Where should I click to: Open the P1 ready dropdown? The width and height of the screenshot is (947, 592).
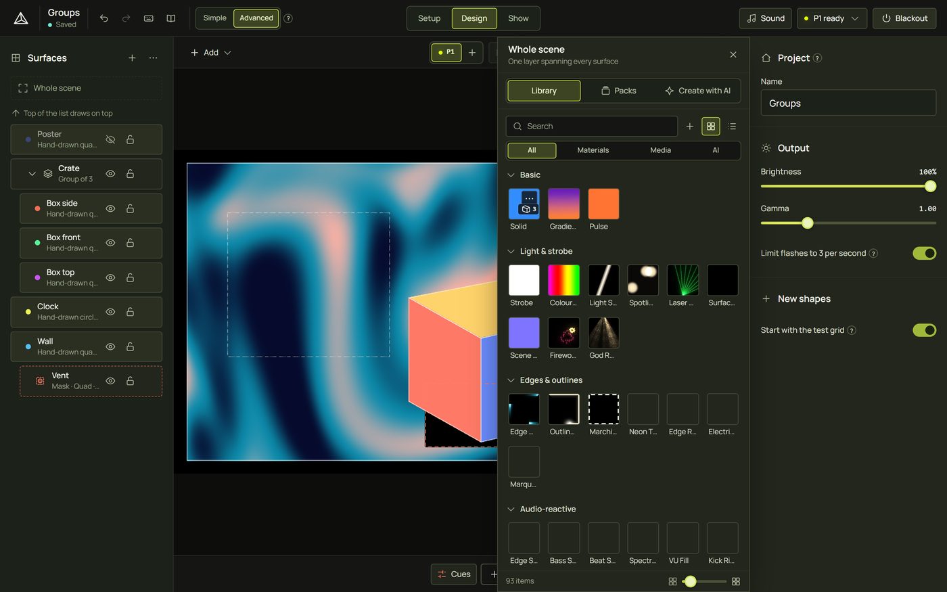pyautogui.click(x=831, y=18)
